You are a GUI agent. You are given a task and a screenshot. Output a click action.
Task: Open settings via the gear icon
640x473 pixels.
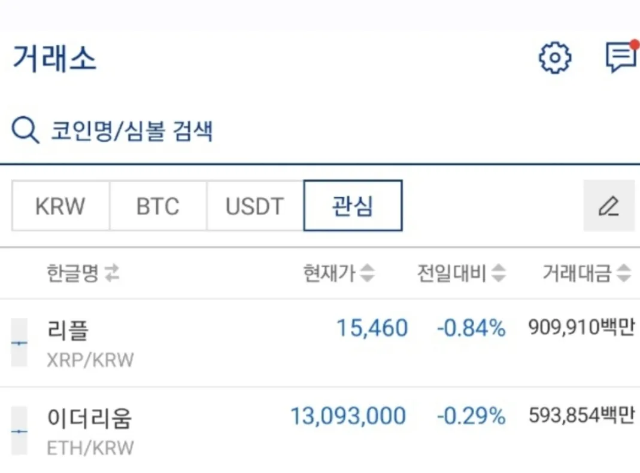point(555,58)
